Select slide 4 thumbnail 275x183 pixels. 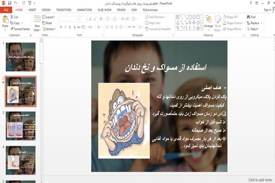(21, 160)
